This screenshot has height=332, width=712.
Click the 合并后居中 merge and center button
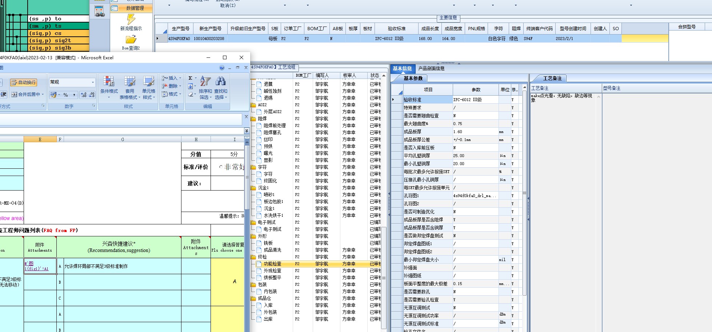tap(25, 95)
